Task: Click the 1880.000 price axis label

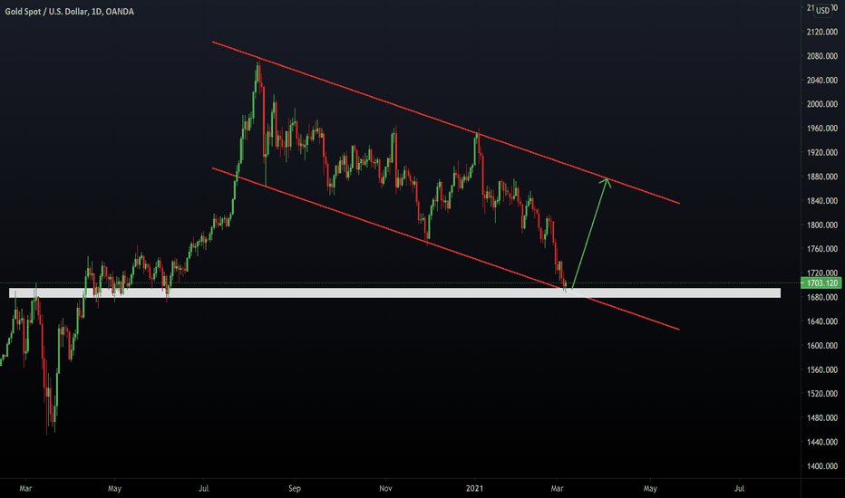Action: click(821, 177)
